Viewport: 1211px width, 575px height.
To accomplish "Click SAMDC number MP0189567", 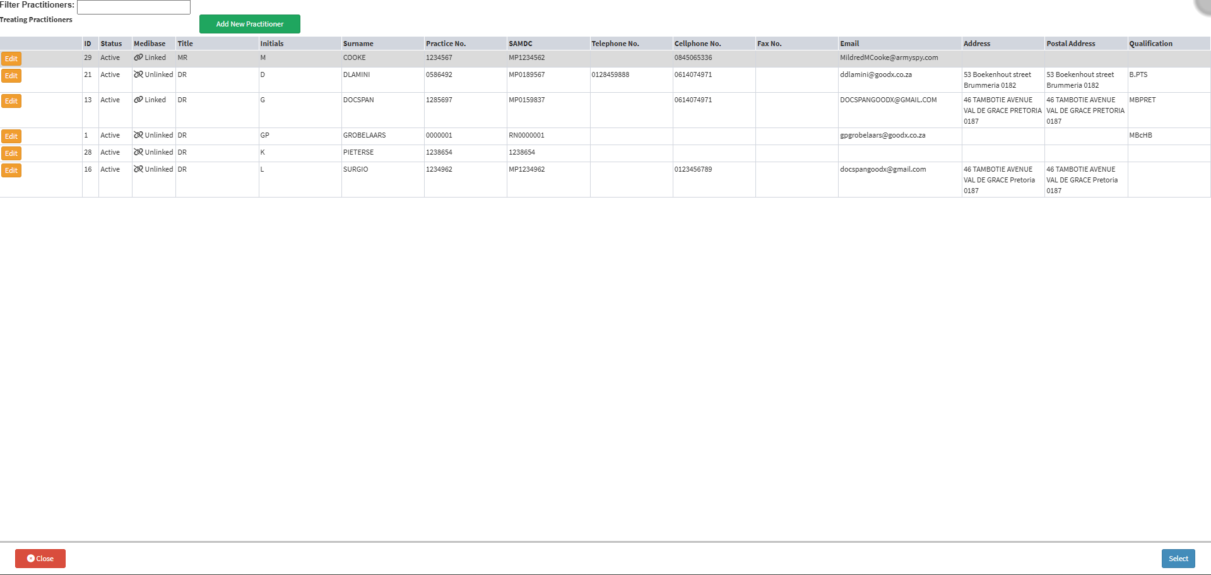I will coord(527,74).
